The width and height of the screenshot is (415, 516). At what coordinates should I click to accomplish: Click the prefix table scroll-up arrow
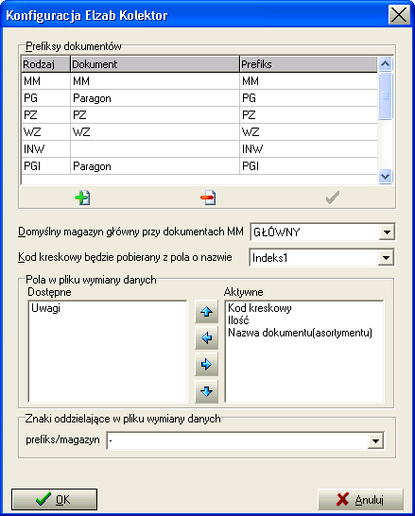click(x=385, y=63)
